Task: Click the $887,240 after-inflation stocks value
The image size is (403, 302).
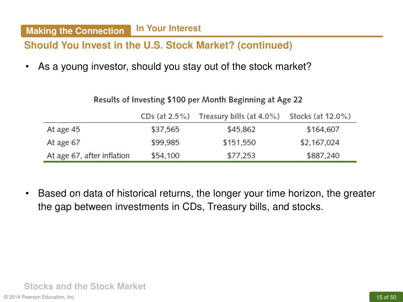Action: click(x=323, y=156)
